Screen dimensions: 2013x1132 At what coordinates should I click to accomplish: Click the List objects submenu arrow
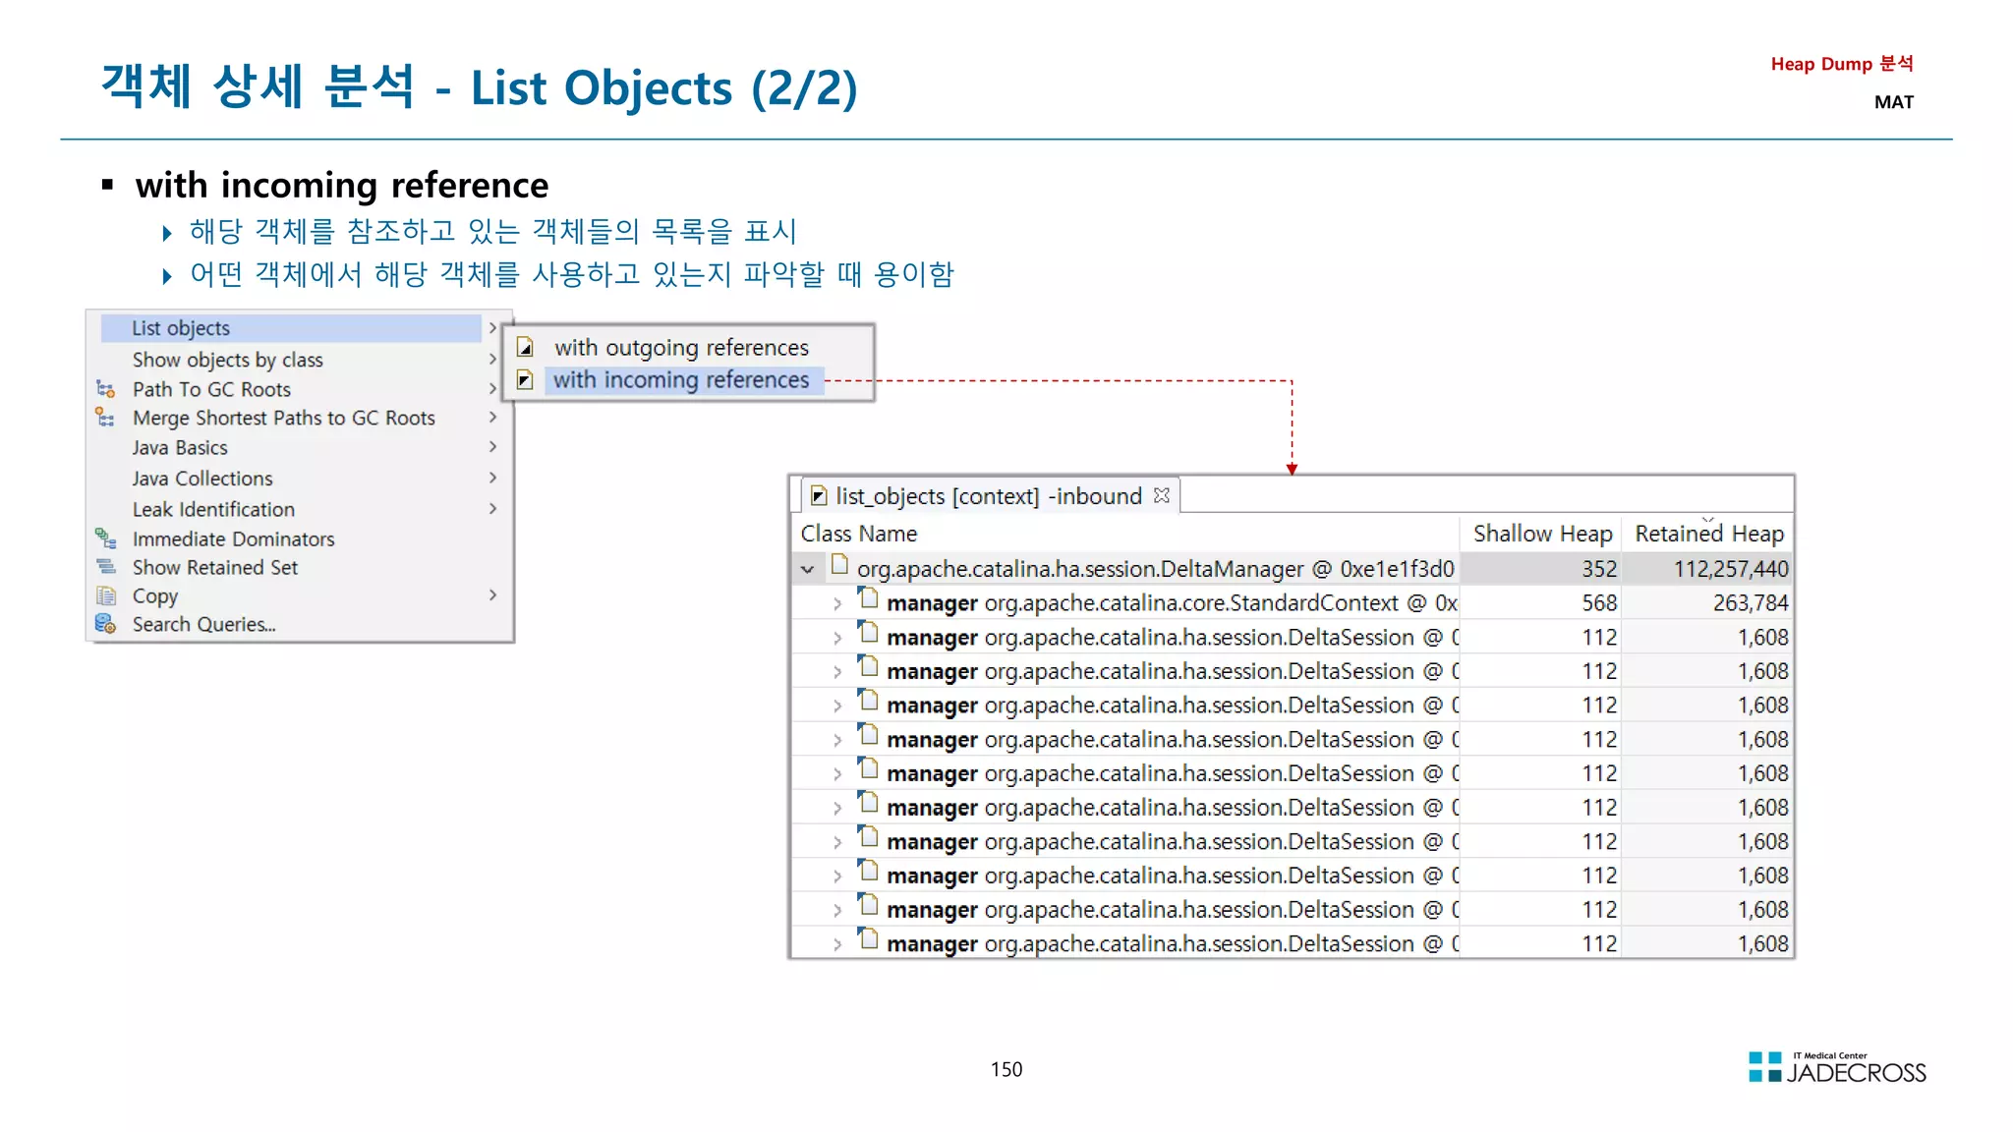tap(492, 328)
